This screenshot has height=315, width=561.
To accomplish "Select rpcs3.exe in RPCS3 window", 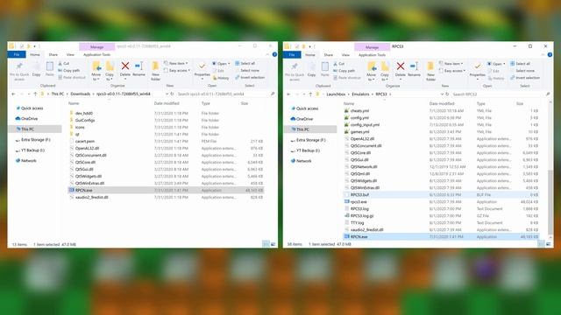I will pyautogui.click(x=359, y=202).
